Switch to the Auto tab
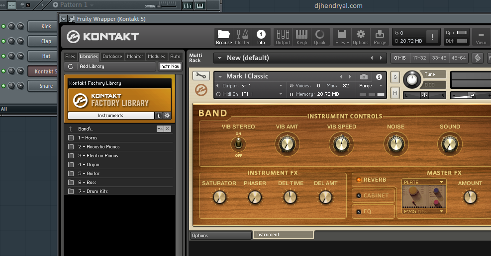This screenshot has width=491, height=256. [175, 57]
